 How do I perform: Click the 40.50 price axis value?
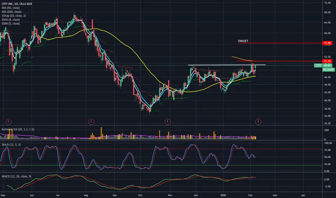[x=327, y=100]
